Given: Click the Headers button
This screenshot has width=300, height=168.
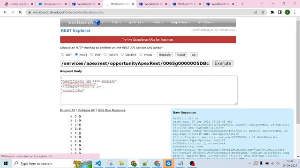Looking at the screenshot, I should [x=165, y=55].
